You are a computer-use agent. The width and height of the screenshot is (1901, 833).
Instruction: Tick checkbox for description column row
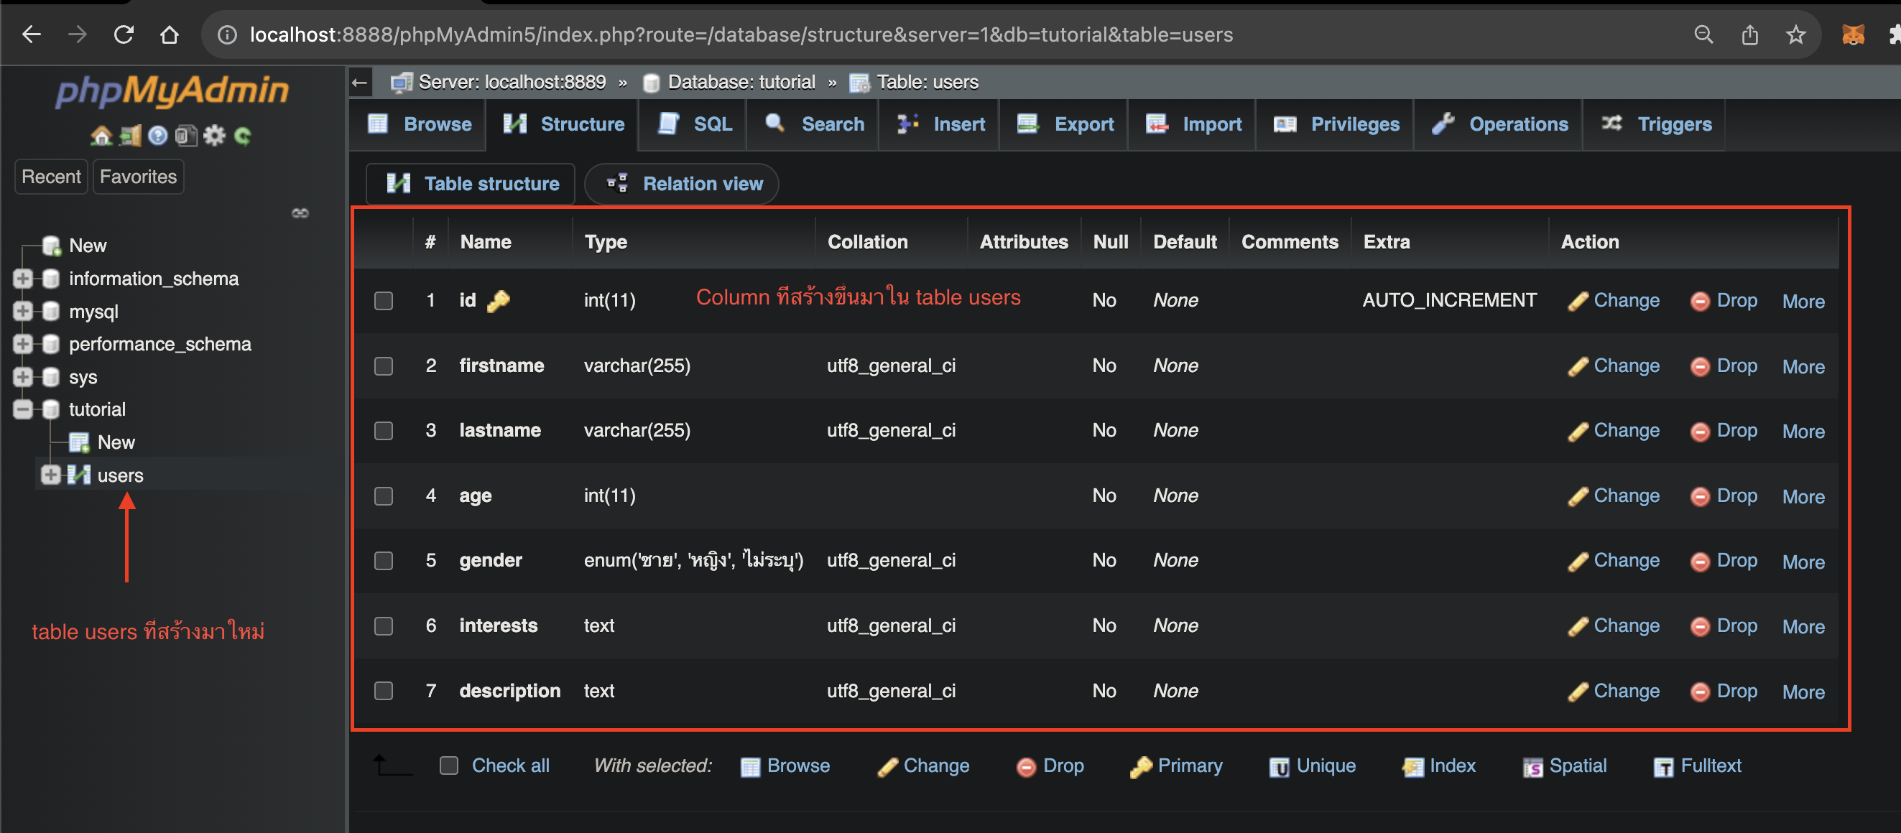(x=383, y=691)
